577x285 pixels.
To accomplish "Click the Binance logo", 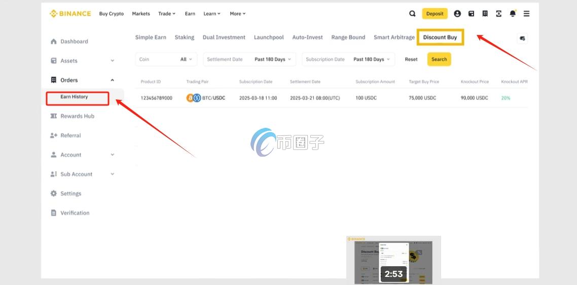I will [x=70, y=14].
